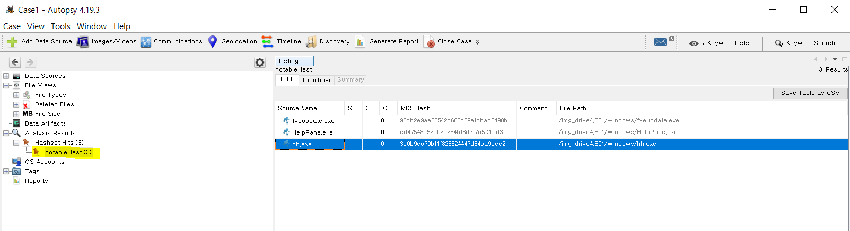Image resolution: width=850 pixels, height=231 pixels.
Task: Click the back arrow in the tree panel
Action: pyautogui.click(x=15, y=63)
